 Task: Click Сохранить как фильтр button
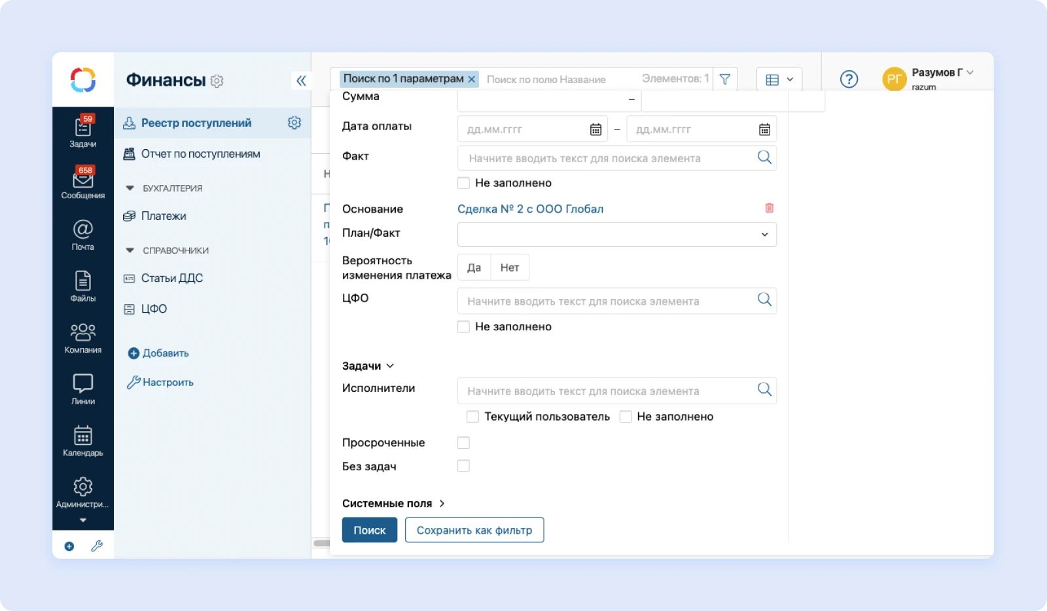coord(474,530)
